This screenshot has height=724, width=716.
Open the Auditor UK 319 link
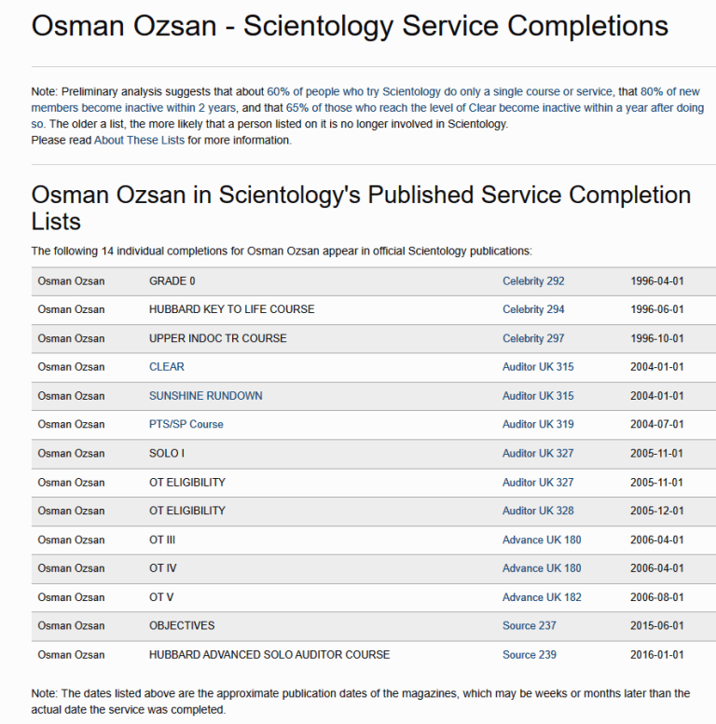click(x=538, y=425)
